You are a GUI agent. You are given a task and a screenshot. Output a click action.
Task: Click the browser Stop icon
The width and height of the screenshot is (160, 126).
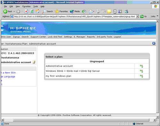pyautogui.click(x=26, y=11)
